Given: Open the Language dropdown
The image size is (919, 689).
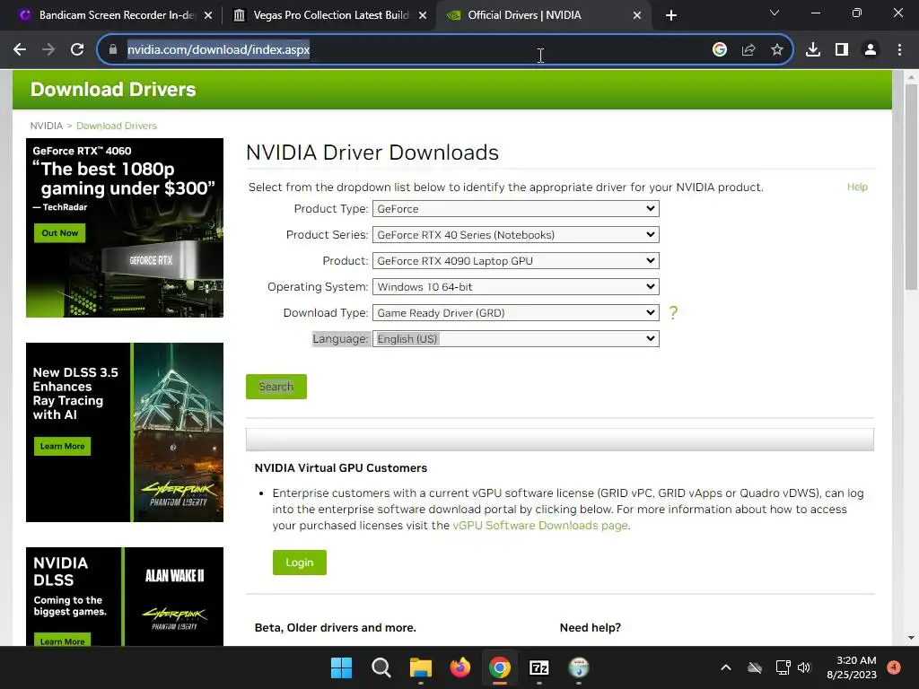Looking at the screenshot, I should click(x=516, y=338).
